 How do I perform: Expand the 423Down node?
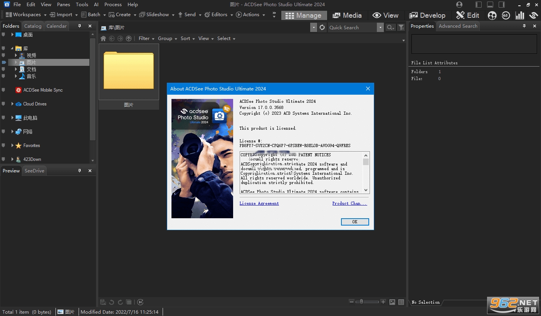12,159
